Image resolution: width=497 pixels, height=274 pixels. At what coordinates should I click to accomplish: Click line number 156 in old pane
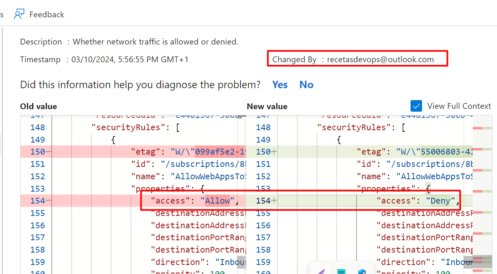[x=37, y=225]
